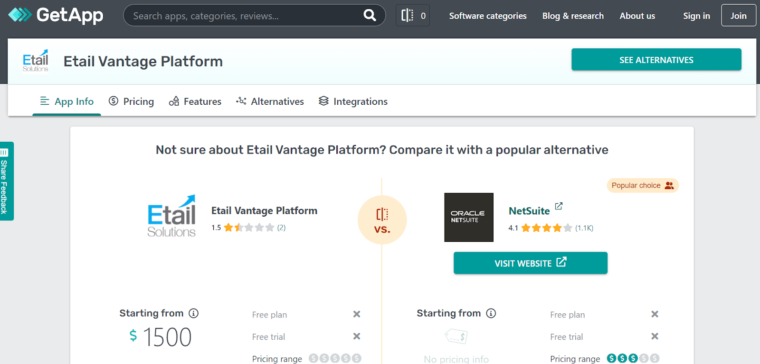
Task: Open the Integrations tab
Action: (353, 101)
